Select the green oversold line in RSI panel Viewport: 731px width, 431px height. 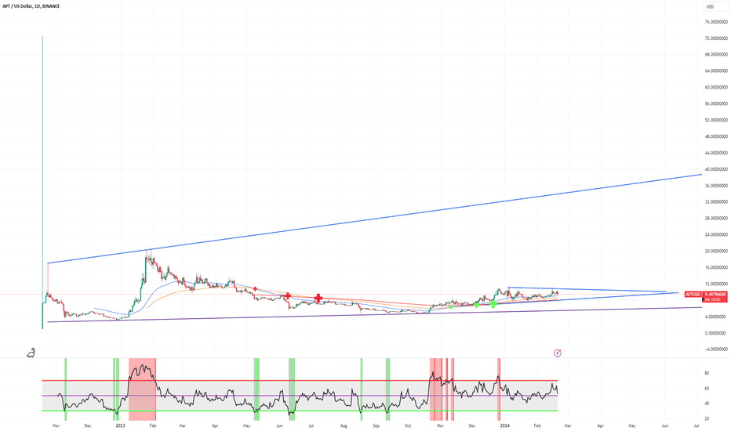pos(314,411)
